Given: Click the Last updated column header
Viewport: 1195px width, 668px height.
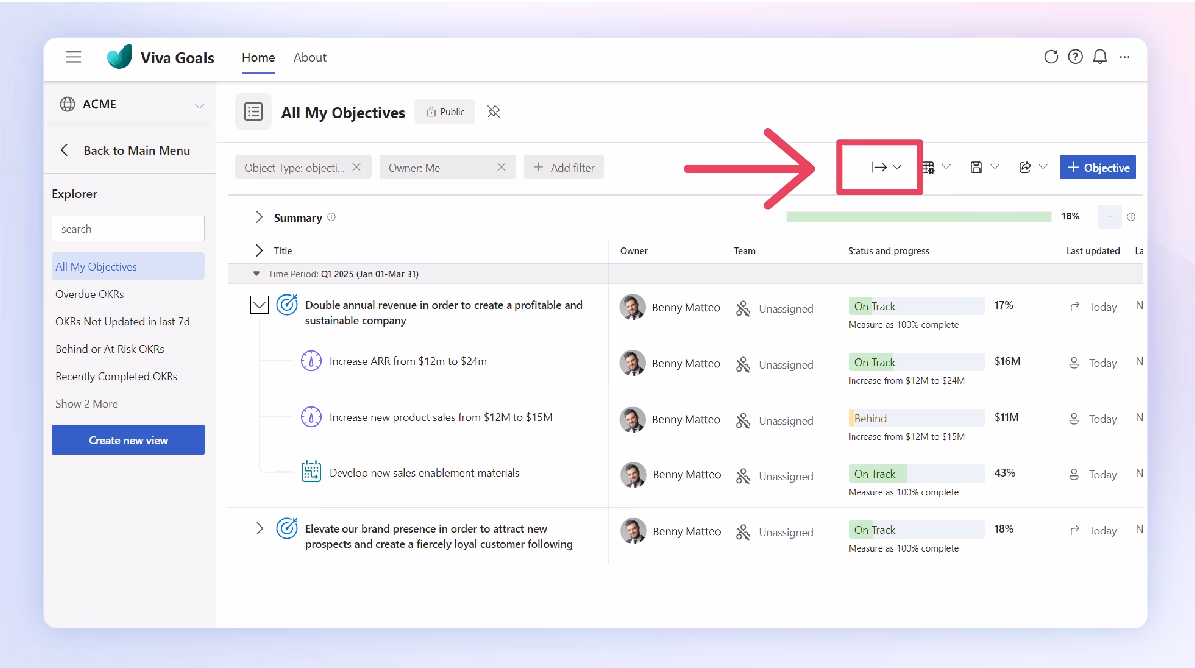Looking at the screenshot, I should 1093,251.
